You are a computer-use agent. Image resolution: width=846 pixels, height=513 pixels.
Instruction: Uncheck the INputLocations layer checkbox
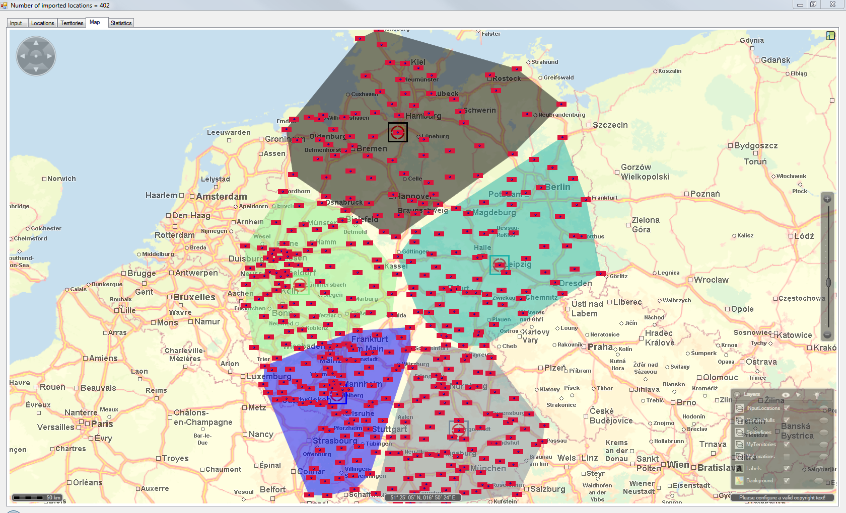point(787,408)
